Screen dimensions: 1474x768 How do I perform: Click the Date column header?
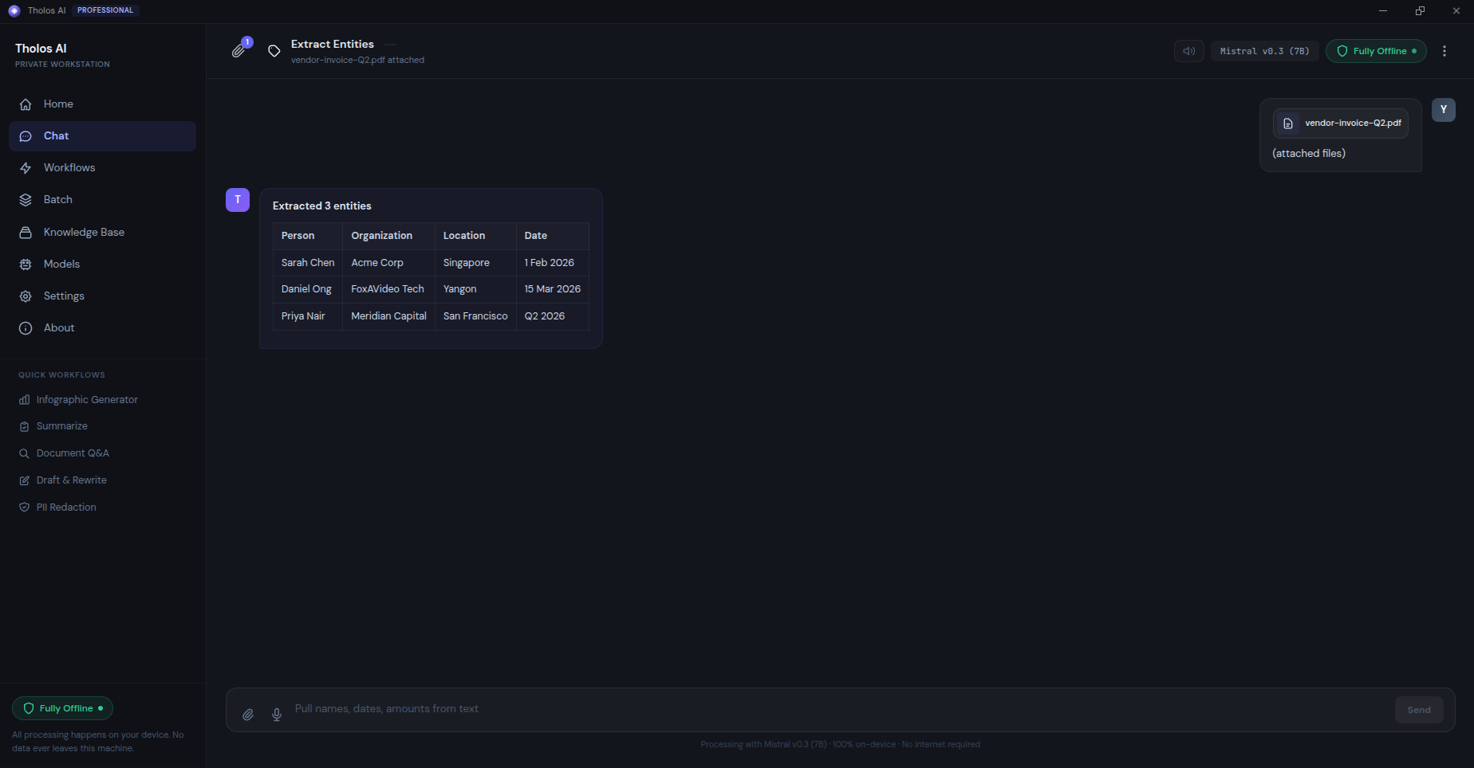553,236
